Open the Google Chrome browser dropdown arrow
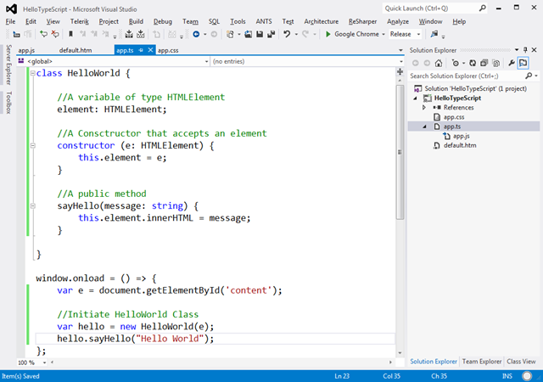This screenshot has width=543, height=382. point(383,34)
